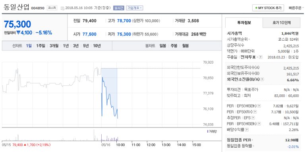The width and height of the screenshot is (307, 152).
Task: Click the calendar icon beside the date
Action: [x=62, y=8]
